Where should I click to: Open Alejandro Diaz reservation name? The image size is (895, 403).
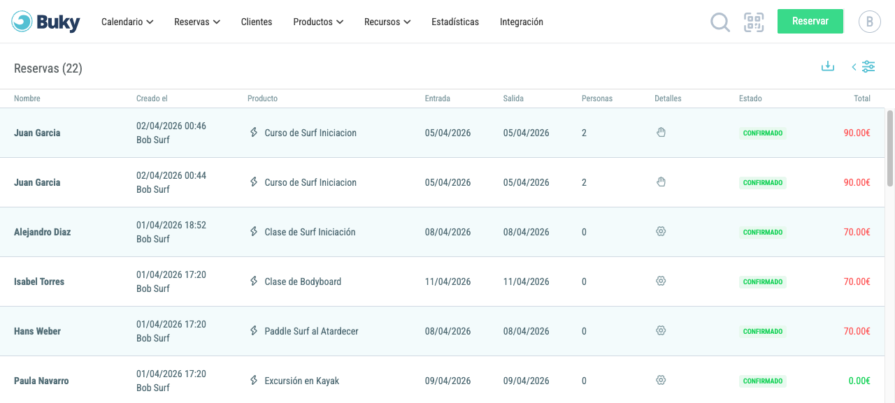(x=42, y=232)
